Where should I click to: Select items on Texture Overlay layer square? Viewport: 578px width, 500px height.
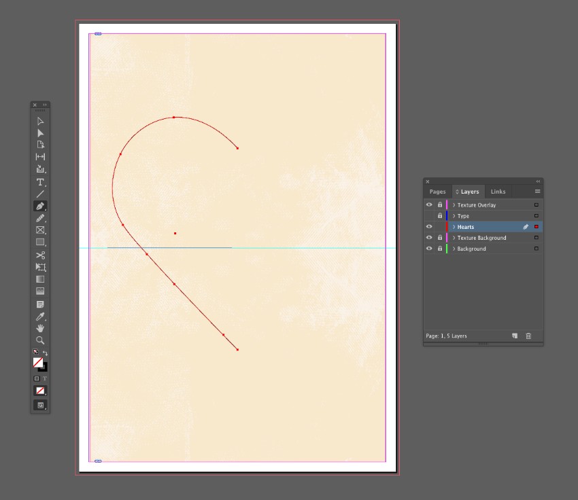pyautogui.click(x=537, y=204)
